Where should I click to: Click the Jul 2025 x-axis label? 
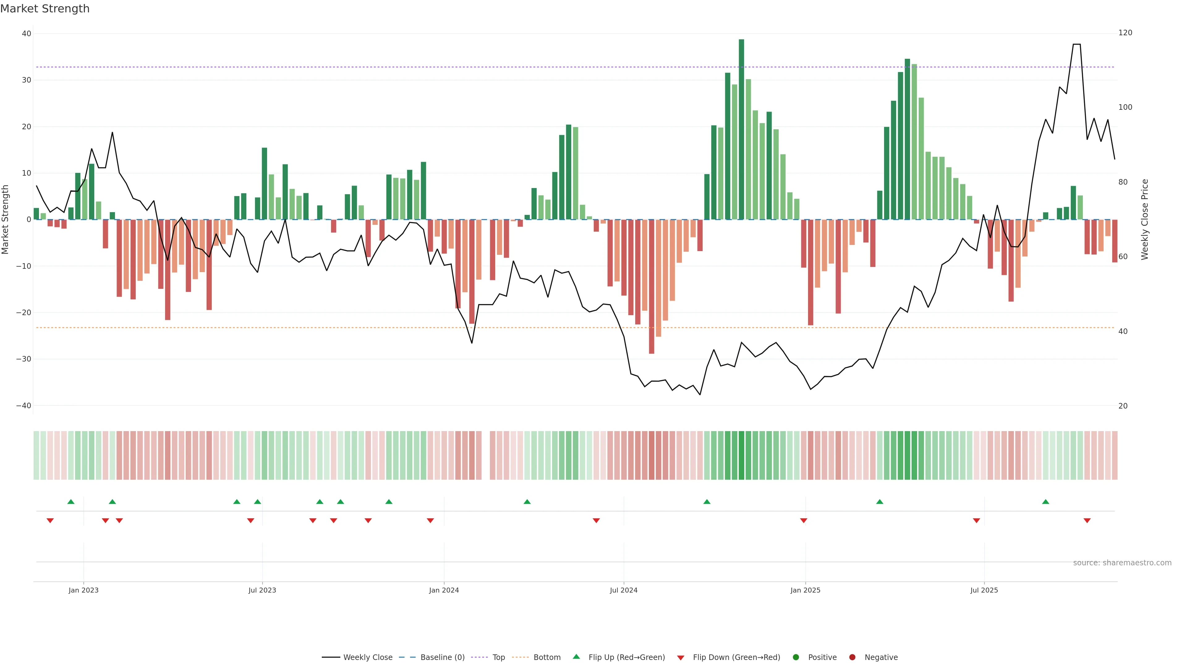(x=984, y=590)
